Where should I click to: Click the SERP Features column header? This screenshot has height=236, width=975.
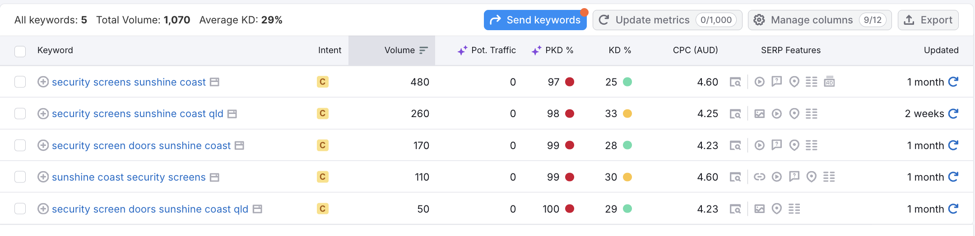click(x=791, y=50)
